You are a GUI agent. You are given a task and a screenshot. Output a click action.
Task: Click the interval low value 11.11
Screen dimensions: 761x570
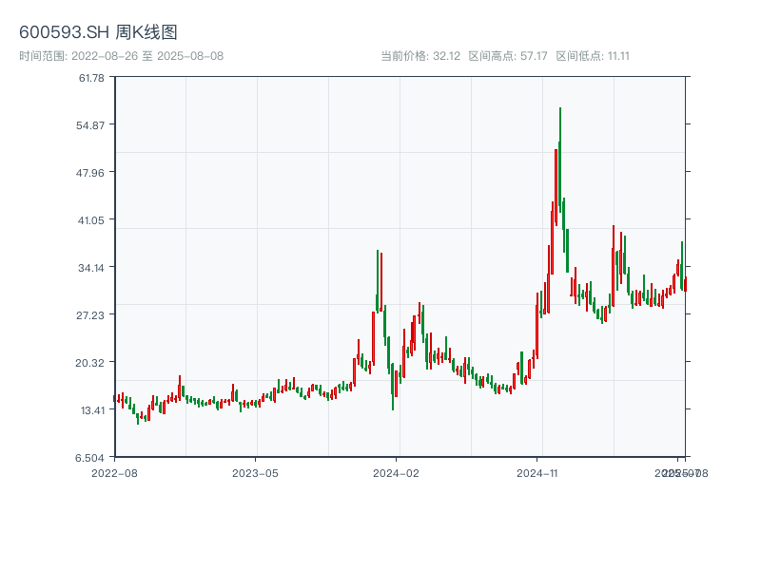(x=618, y=56)
